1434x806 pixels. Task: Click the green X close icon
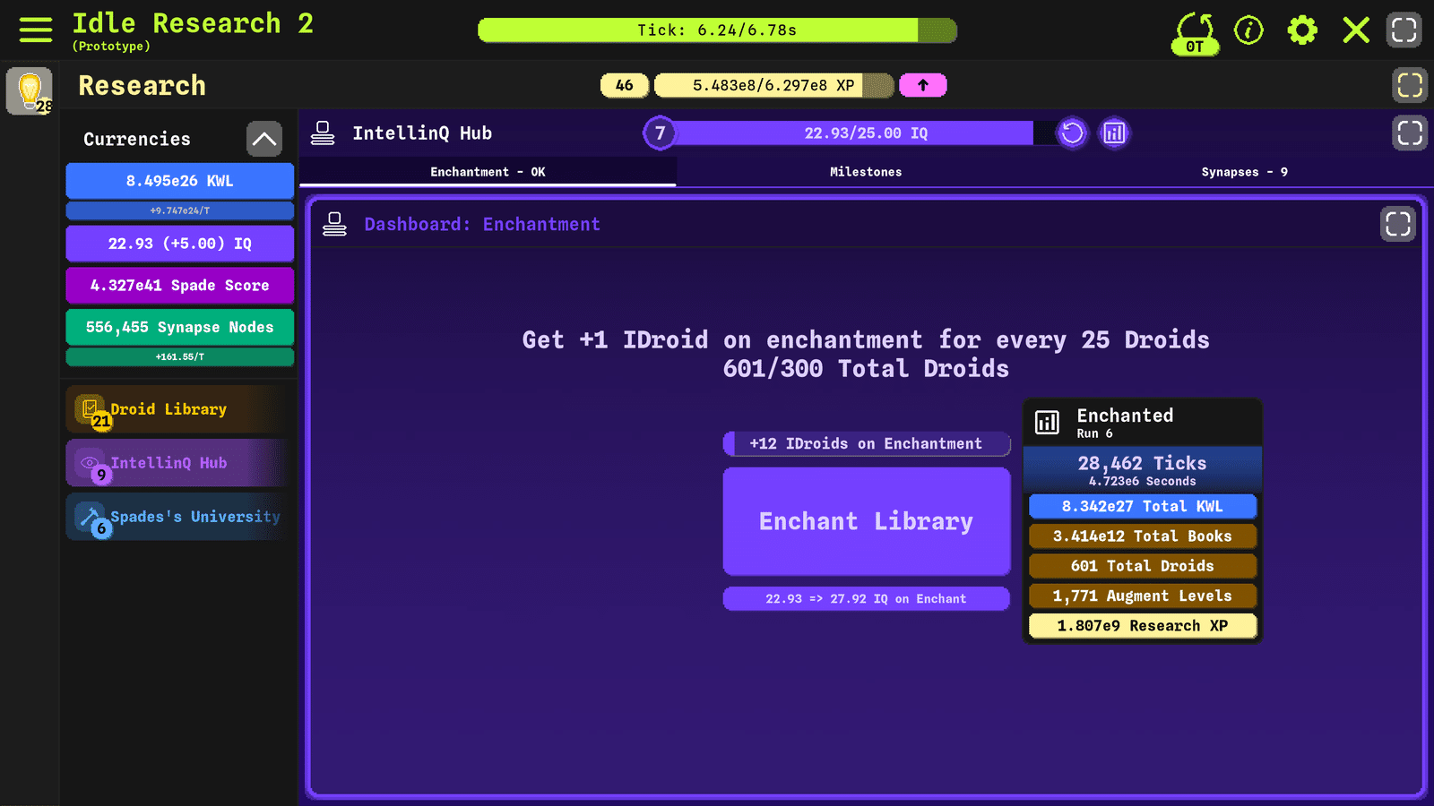(x=1356, y=30)
